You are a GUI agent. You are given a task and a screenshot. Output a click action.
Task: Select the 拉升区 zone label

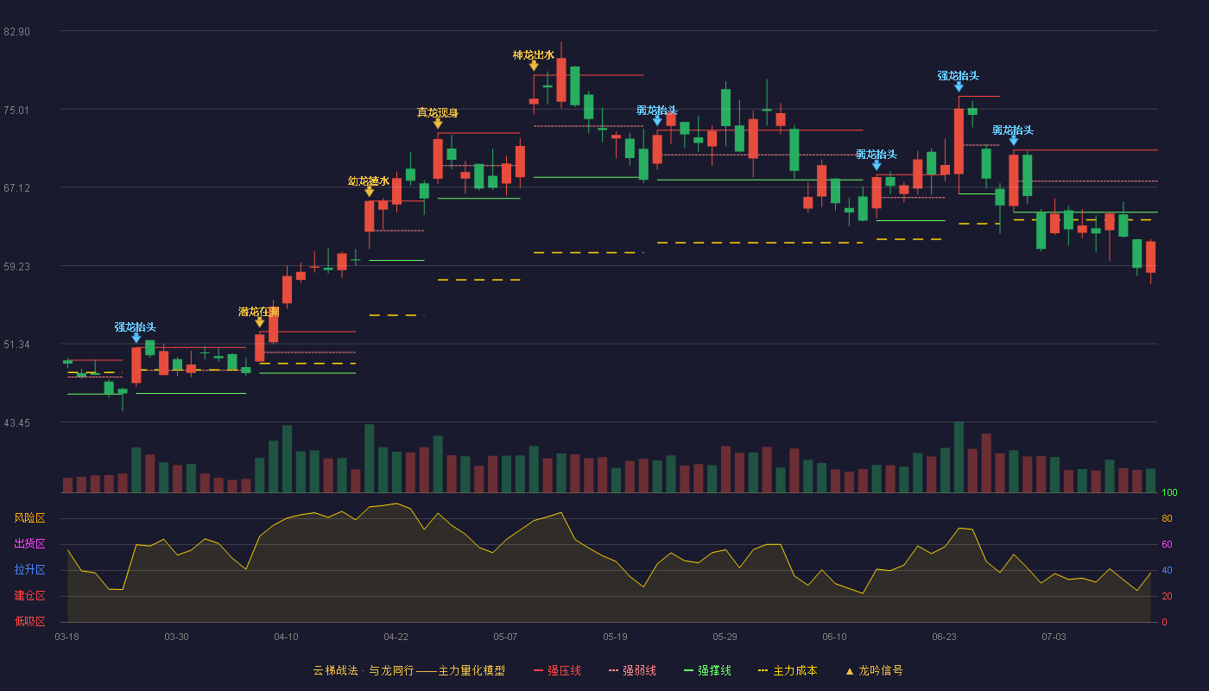(29, 570)
